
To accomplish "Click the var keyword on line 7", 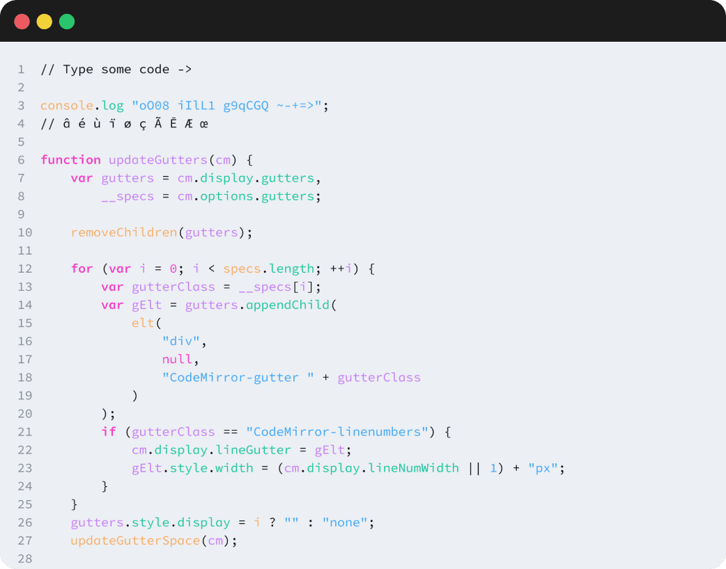I will (82, 177).
